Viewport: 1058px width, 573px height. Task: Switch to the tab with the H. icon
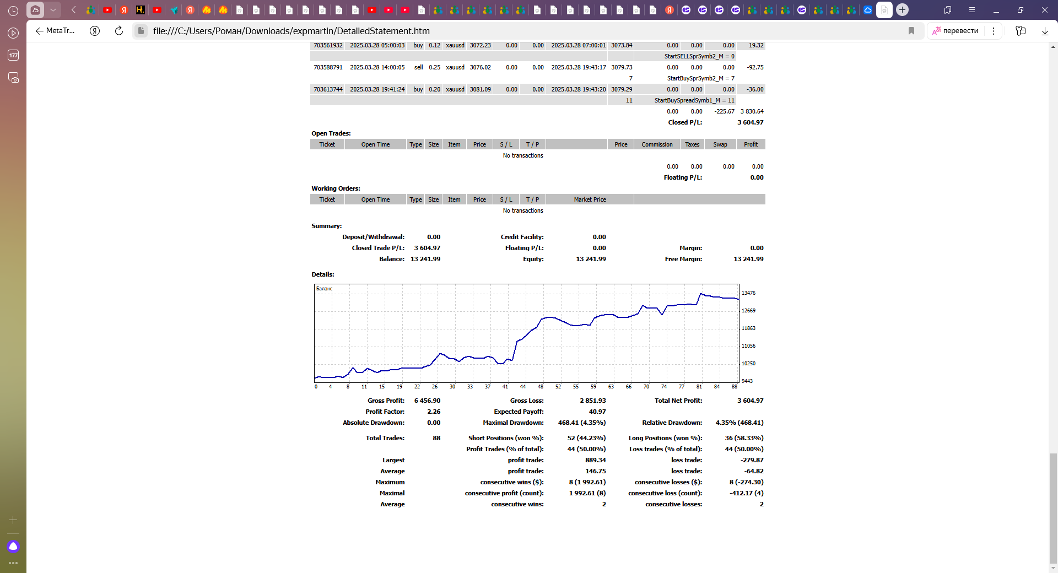coord(141,10)
